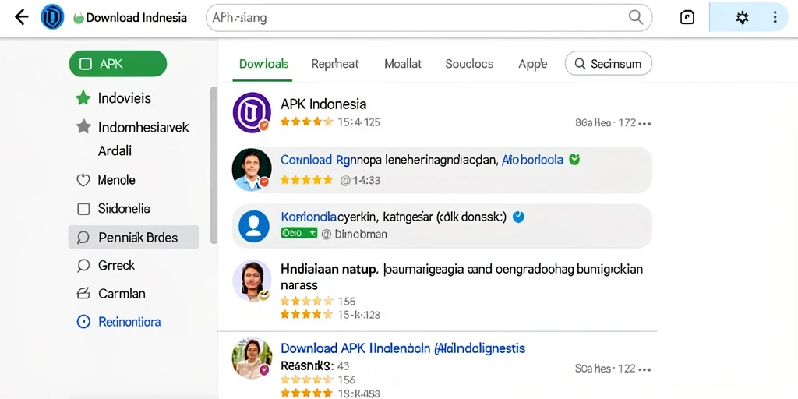Click the Secimsum search button
The image size is (798, 399).
click(608, 64)
